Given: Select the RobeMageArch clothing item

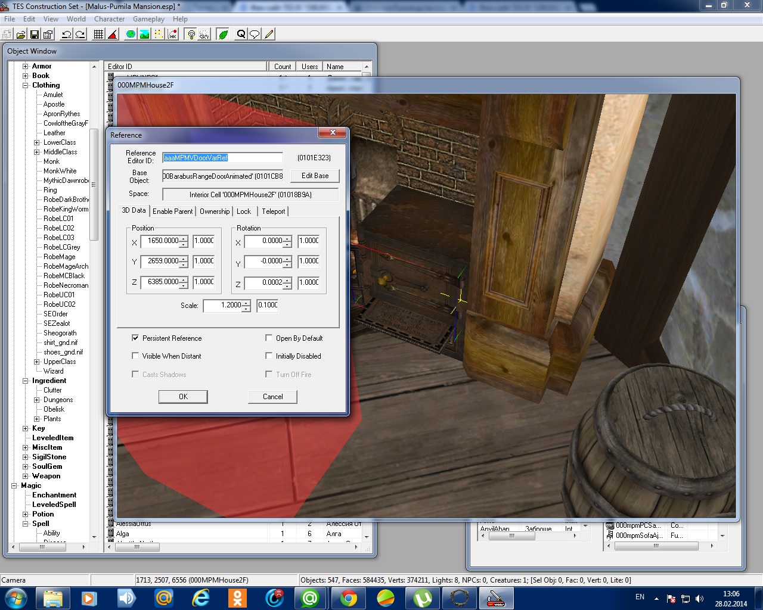Looking at the screenshot, I should tap(66, 266).
